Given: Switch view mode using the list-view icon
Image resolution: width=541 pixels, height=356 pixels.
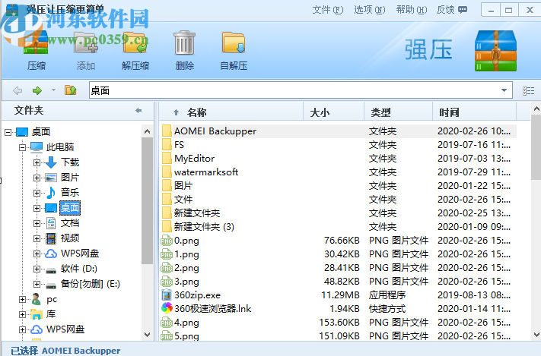Looking at the screenshot, I should coord(528,90).
